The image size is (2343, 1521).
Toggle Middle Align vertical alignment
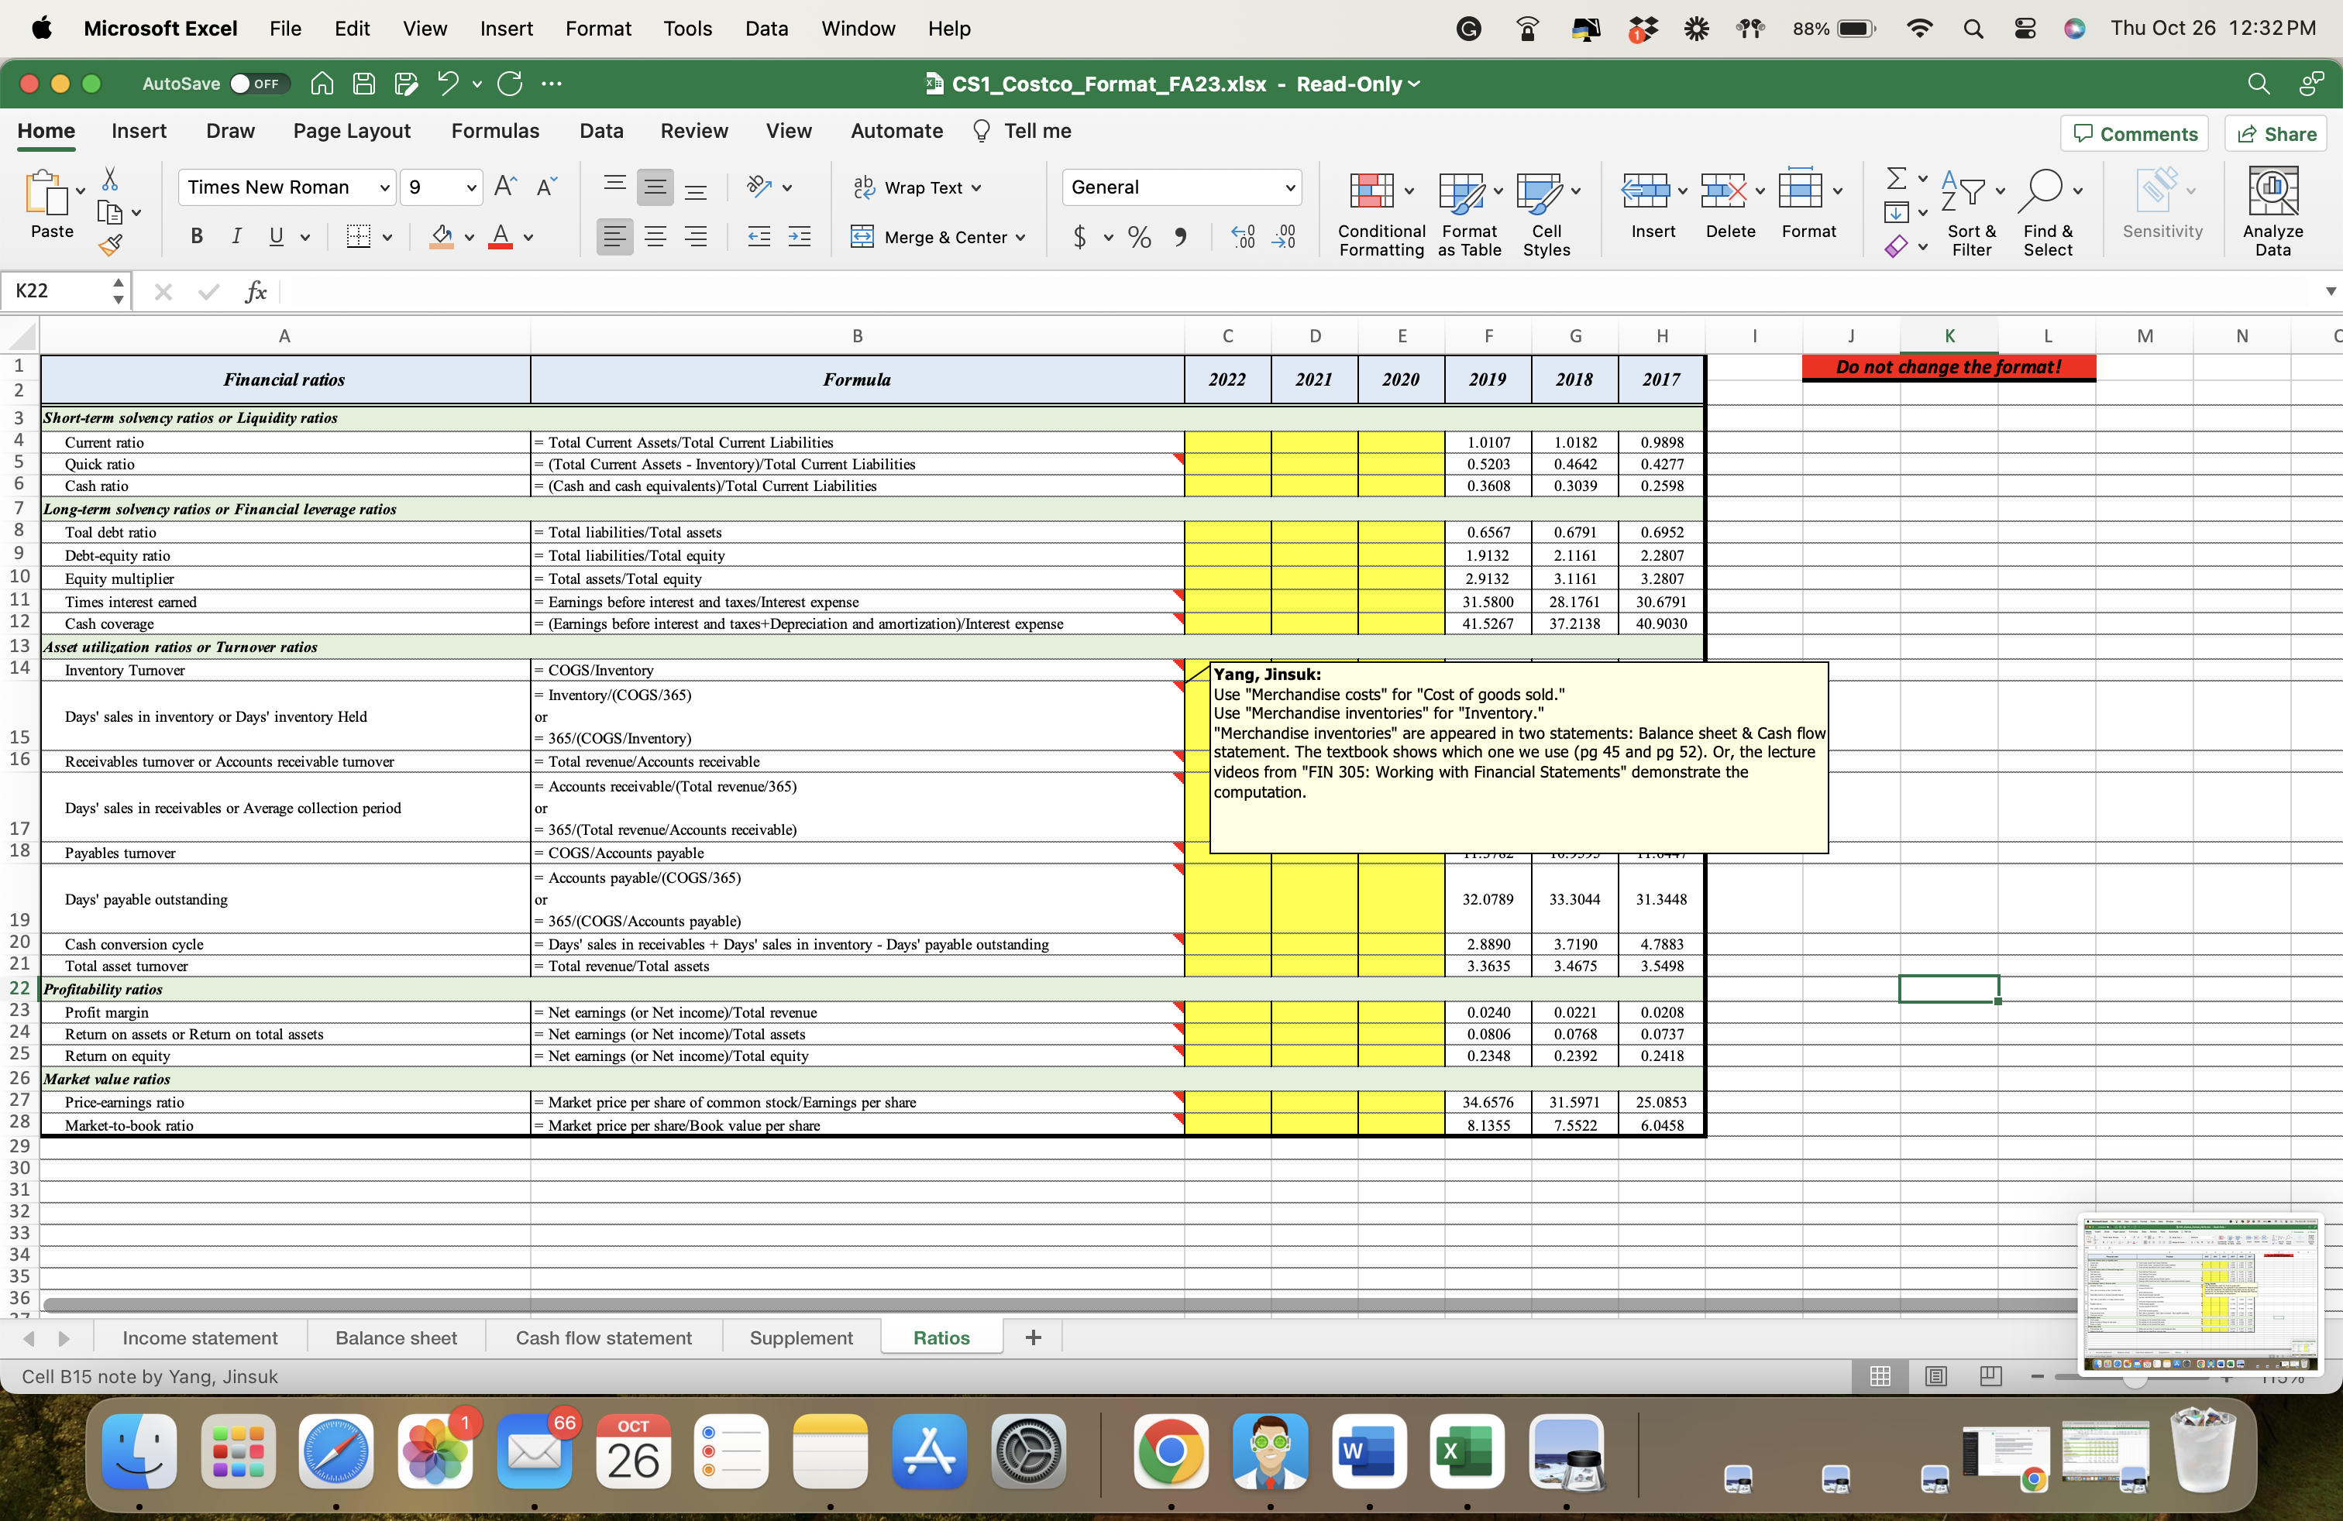tap(655, 187)
